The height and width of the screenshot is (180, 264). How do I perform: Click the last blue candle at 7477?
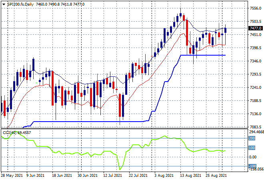226,30
